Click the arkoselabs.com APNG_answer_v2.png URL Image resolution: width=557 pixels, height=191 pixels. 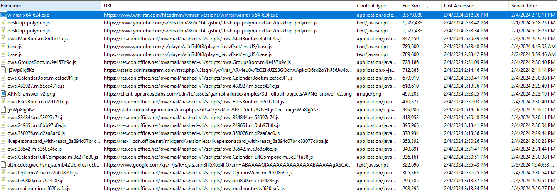[228, 93]
